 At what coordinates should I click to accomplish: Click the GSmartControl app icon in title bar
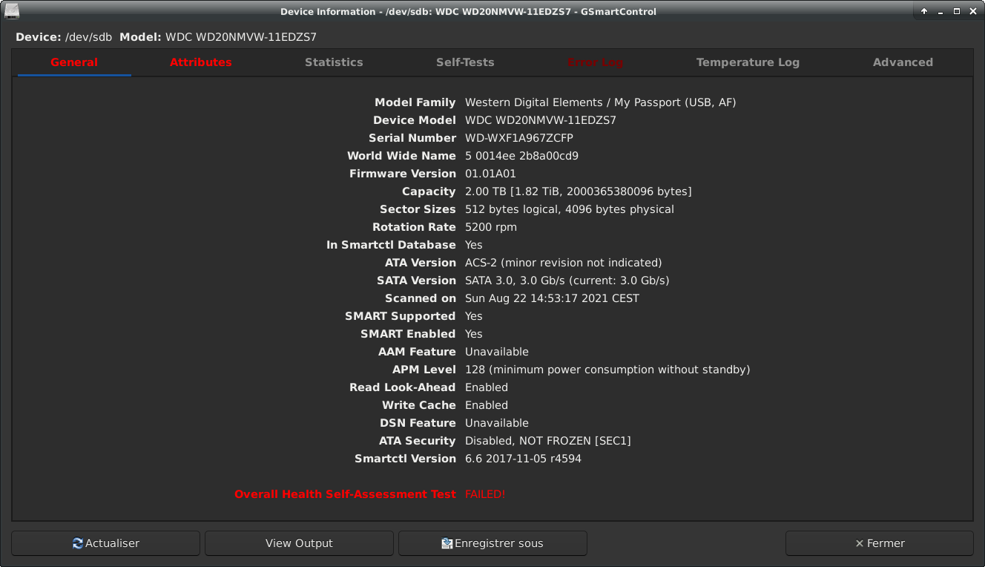click(13, 11)
